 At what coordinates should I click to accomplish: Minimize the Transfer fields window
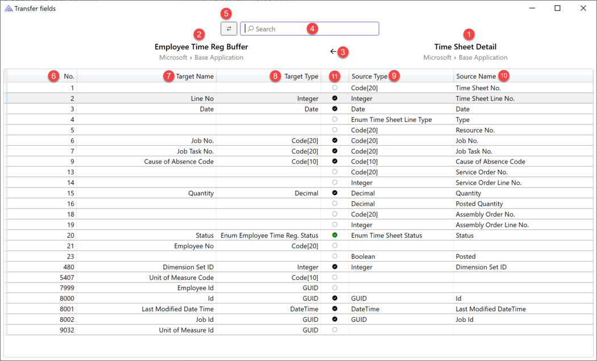pyautogui.click(x=532, y=8)
